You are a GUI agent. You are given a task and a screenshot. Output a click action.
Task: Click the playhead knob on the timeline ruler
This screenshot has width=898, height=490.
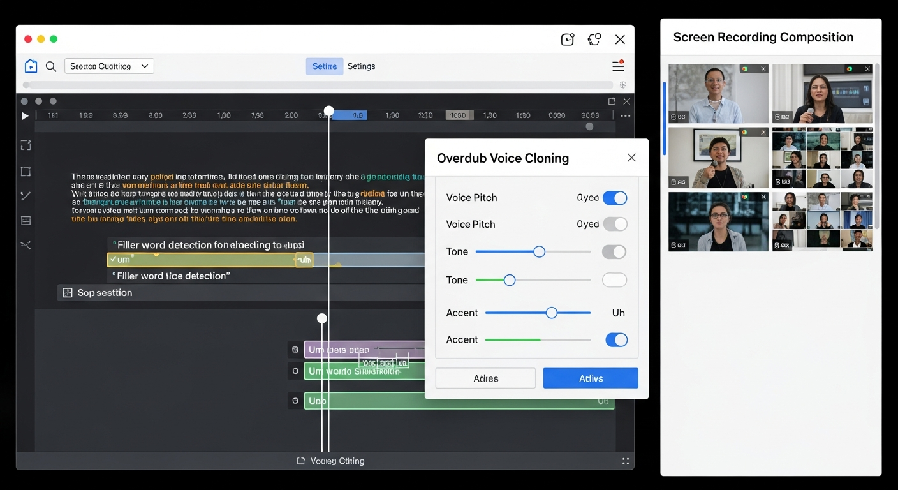[x=328, y=111]
